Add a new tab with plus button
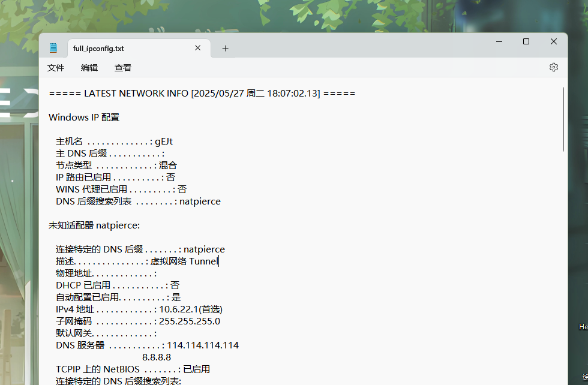Viewport: 588px width, 385px height. pos(225,49)
